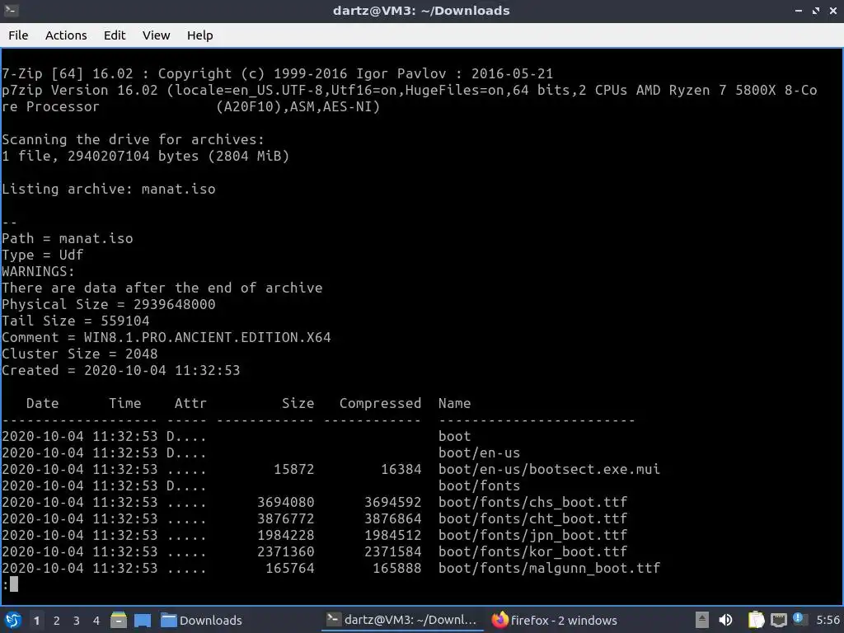Click the Cluster Size = 2048 line

coord(80,354)
